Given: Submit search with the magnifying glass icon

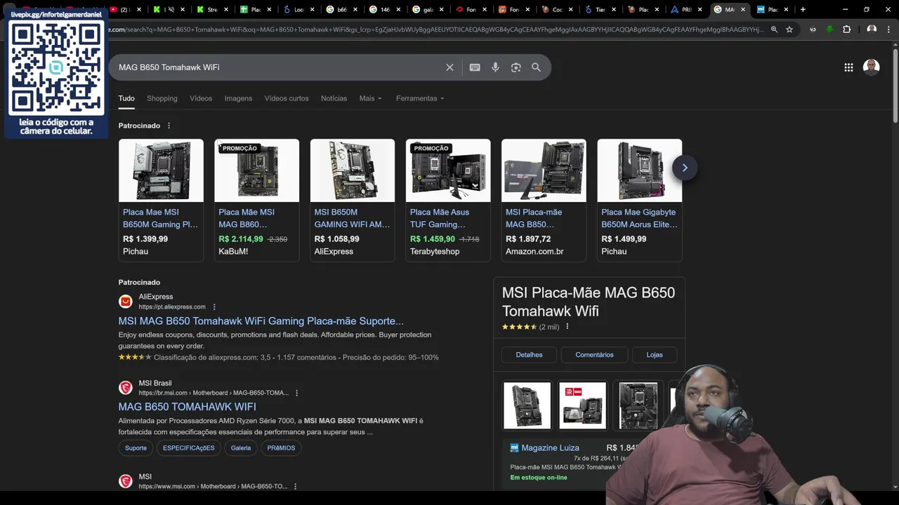Looking at the screenshot, I should [x=536, y=67].
